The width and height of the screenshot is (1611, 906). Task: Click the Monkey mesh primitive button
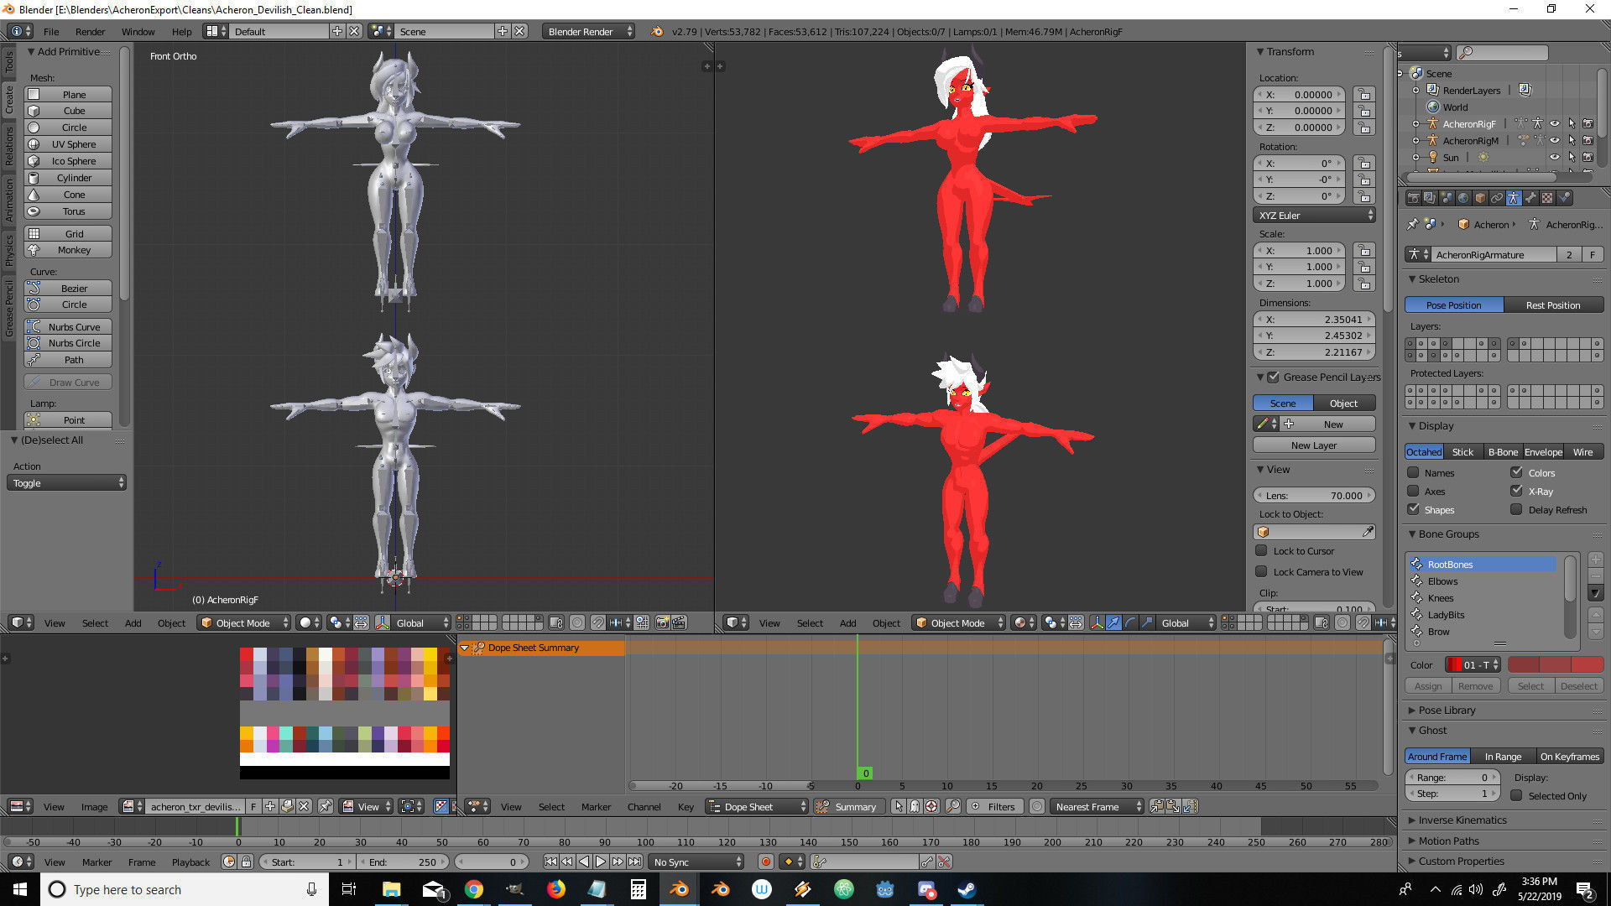point(73,250)
